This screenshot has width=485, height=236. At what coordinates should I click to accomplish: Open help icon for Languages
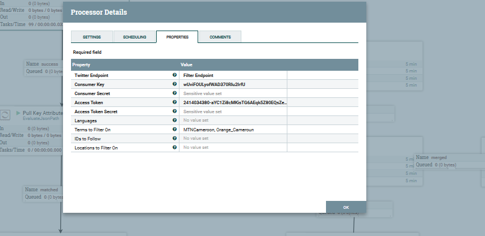pos(174,120)
